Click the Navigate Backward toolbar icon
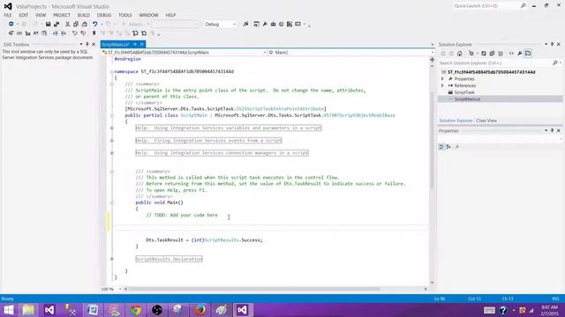The width and height of the screenshot is (565, 317). 11,24
